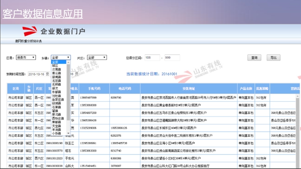Click customer number 09010003578
Screen dimensions: 301x169
(x=54, y=151)
